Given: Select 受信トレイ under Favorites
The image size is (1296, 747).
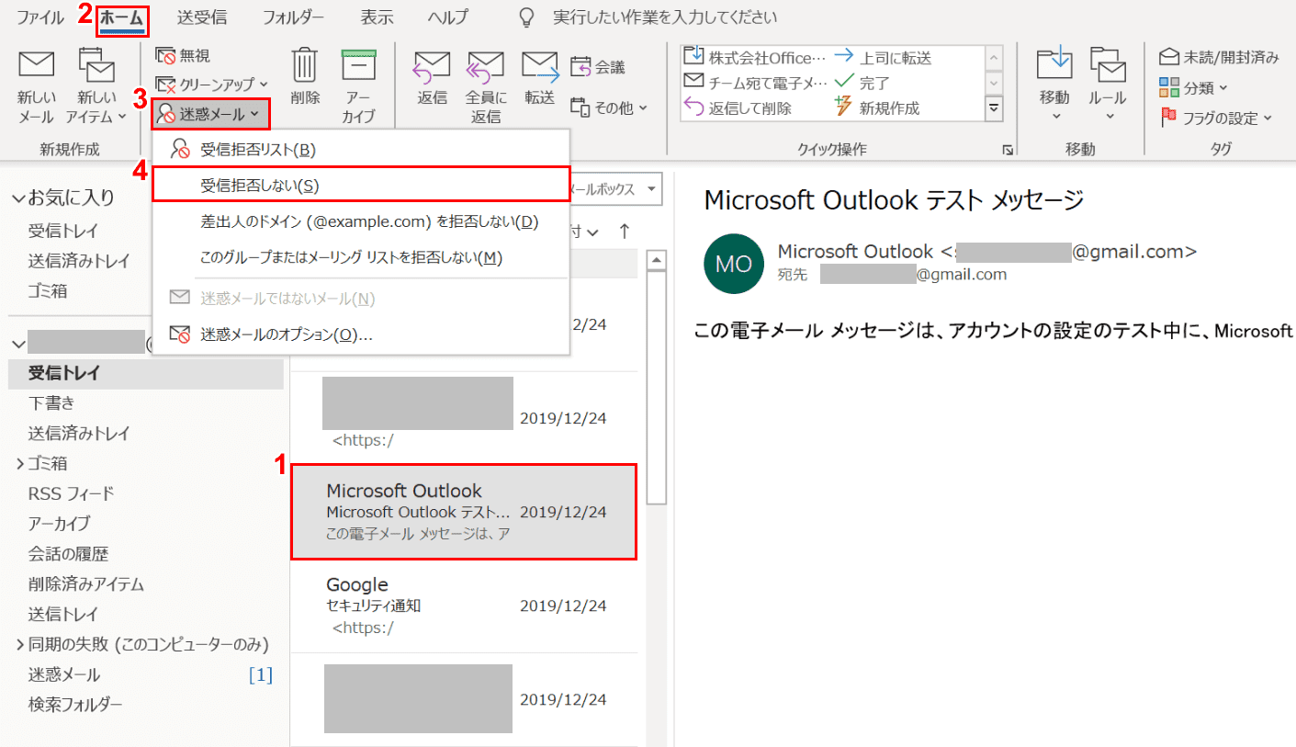Looking at the screenshot, I should click(x=63, y=231).
